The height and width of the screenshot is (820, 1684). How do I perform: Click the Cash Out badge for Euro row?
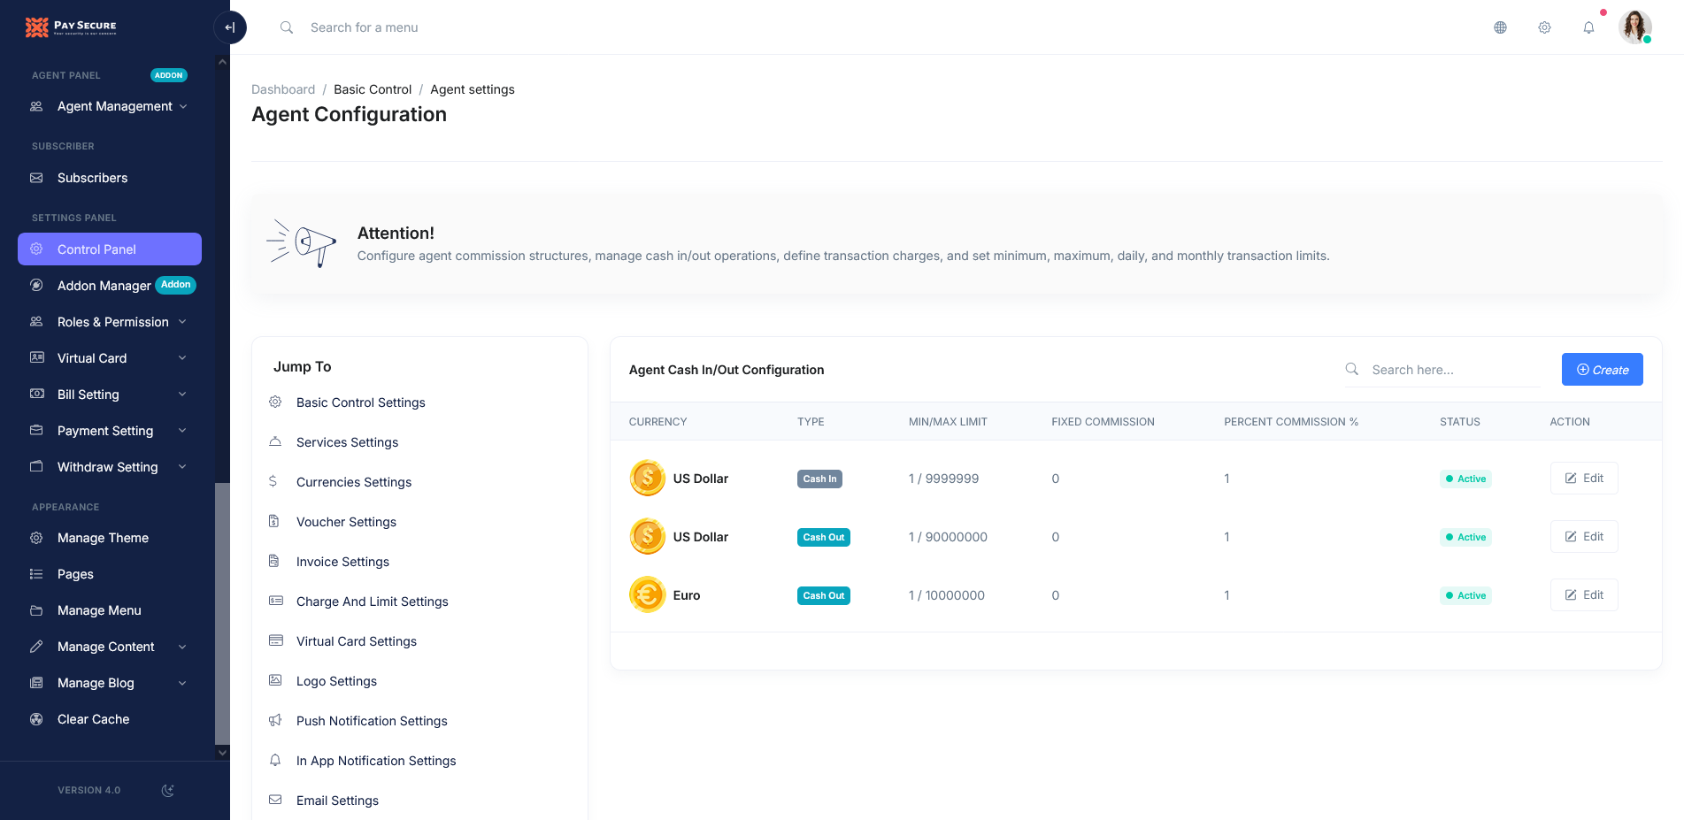823,595
